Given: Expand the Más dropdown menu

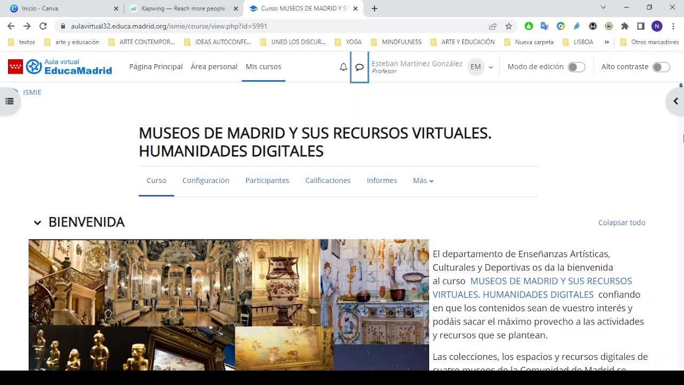Looking at the screenshot, I should point(423,180).
